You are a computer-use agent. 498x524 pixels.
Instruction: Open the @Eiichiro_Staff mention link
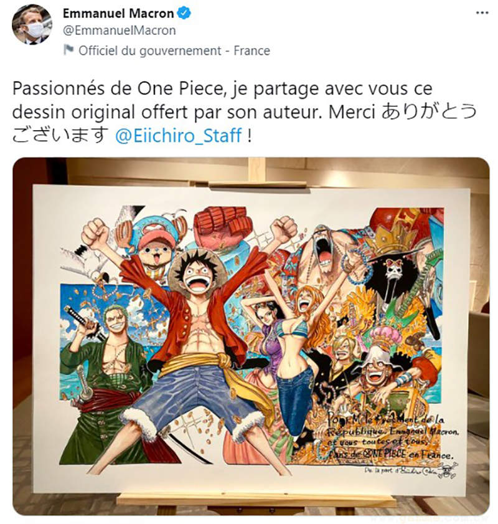pos(178,136)
